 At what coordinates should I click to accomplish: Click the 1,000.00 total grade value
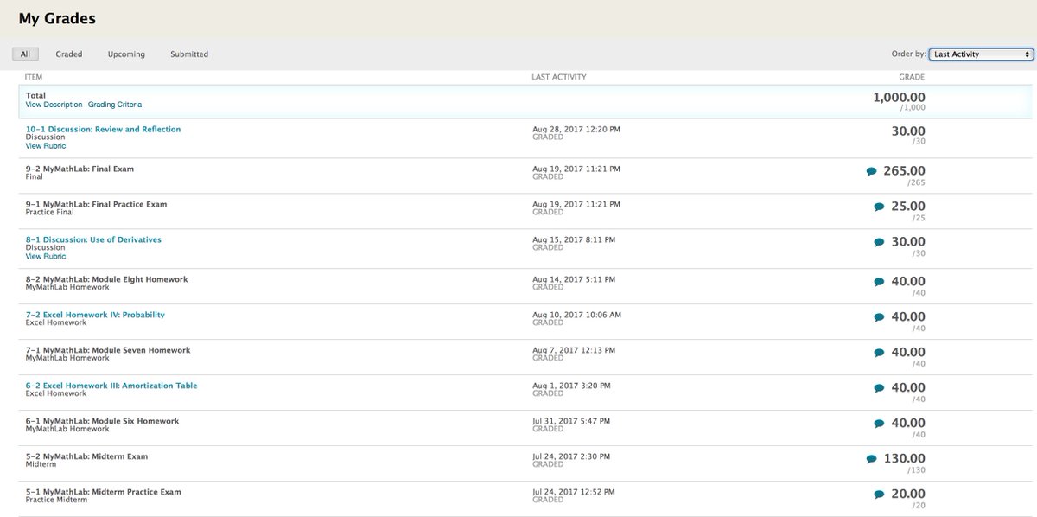click(899, 98)
